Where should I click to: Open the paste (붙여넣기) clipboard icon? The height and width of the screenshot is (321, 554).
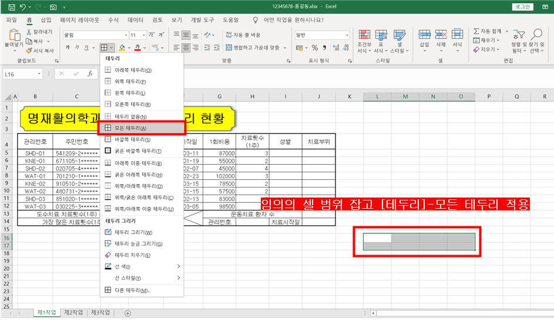(14, 35)
